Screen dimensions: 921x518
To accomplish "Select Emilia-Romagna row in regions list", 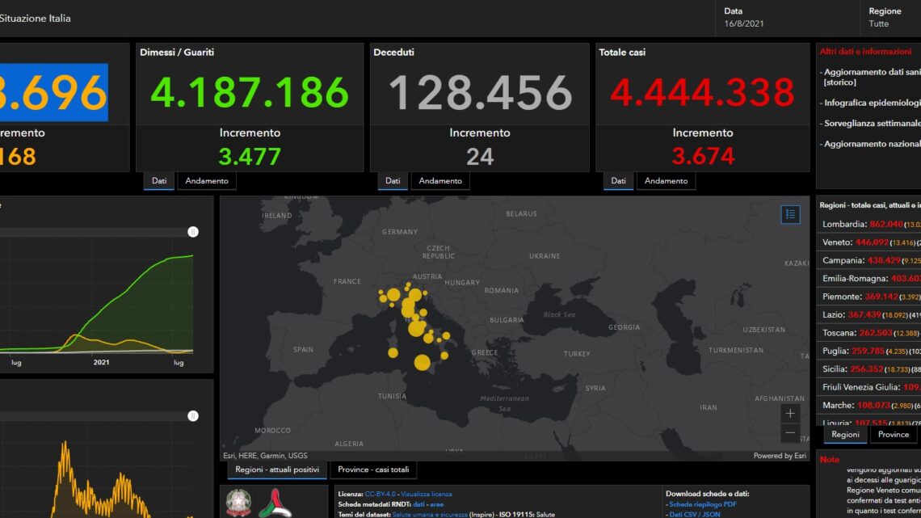I will (870, 278).
